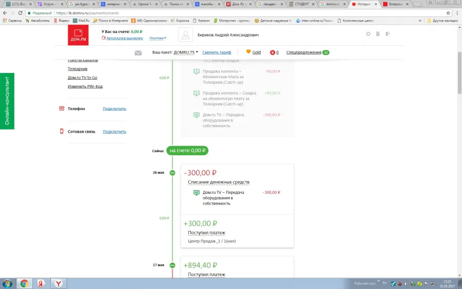Image resolution: width=462 pixels, height=289 pixels.
Task: Expand the Платежи dropdown menu
Action: (158, 38)
